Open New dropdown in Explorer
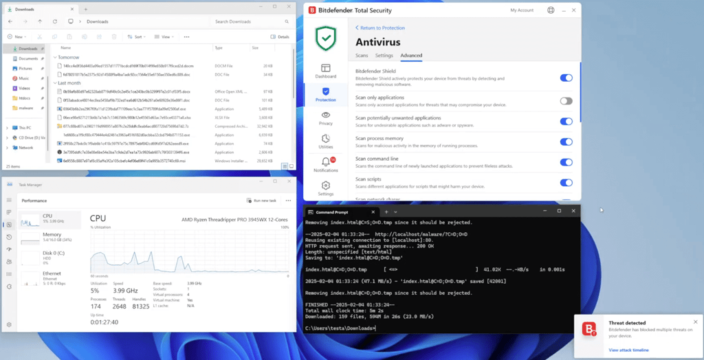The width and height of the screenshot is (704, 360). [17, 37]
